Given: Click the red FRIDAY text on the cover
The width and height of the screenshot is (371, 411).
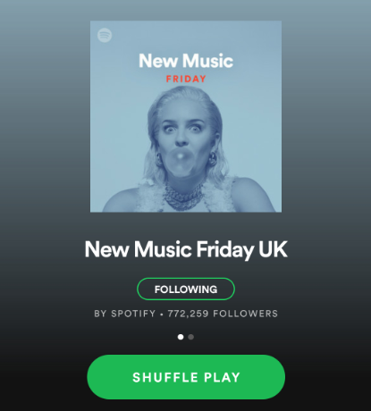Looking at the screenshot, I should point(186,79).
